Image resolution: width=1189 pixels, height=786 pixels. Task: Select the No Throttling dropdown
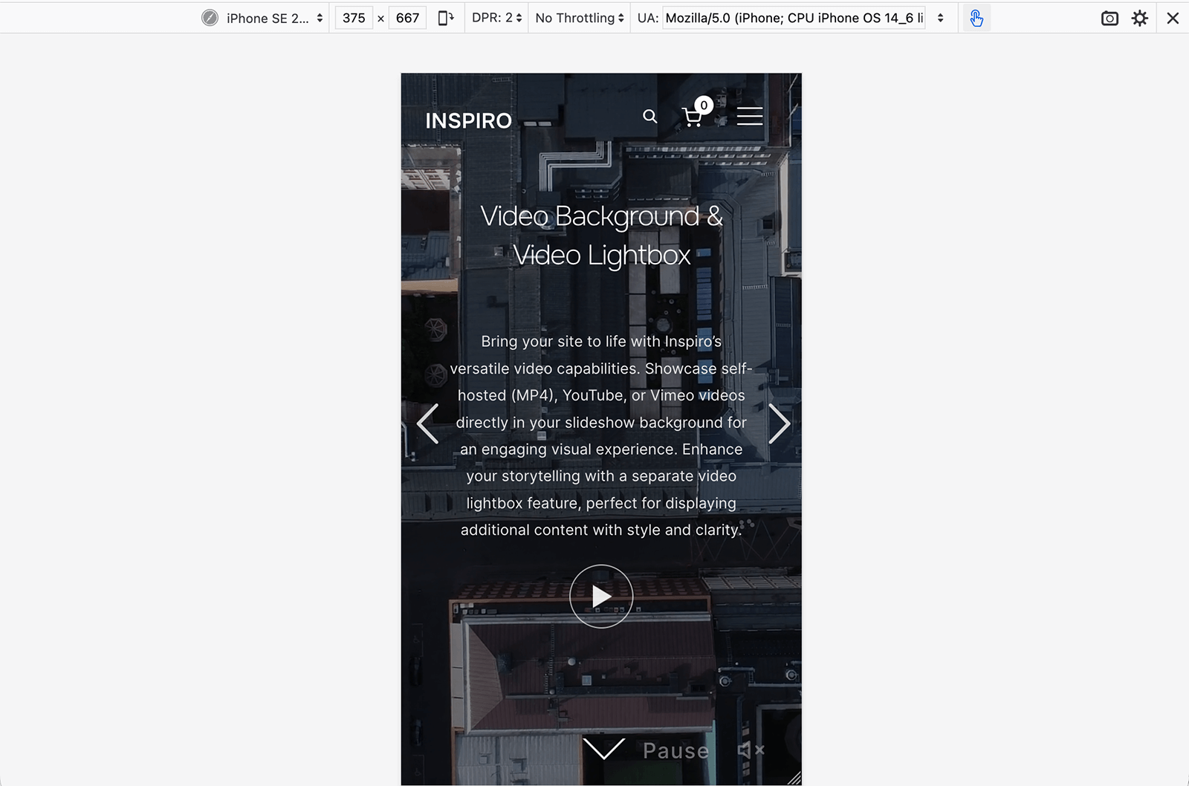[x=579, y=17]
